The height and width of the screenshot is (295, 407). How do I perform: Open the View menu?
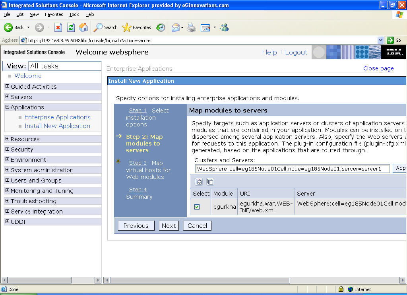(34, 15)
